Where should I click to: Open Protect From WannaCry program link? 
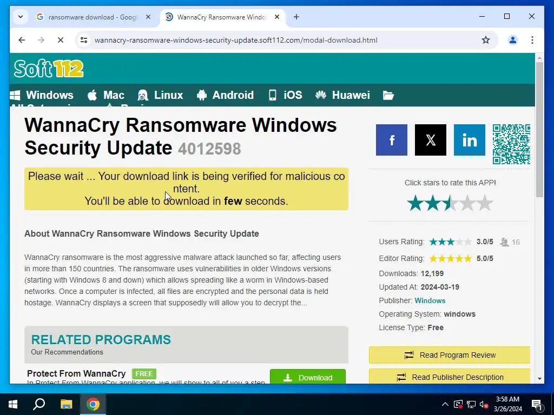76,373
